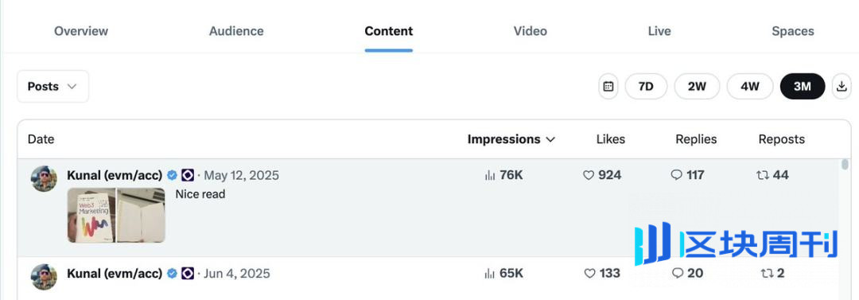Click the likes heart icon showing 924
Image resolution: width=859 pixels, height=300 pixels.
click(x=589, y=176)
